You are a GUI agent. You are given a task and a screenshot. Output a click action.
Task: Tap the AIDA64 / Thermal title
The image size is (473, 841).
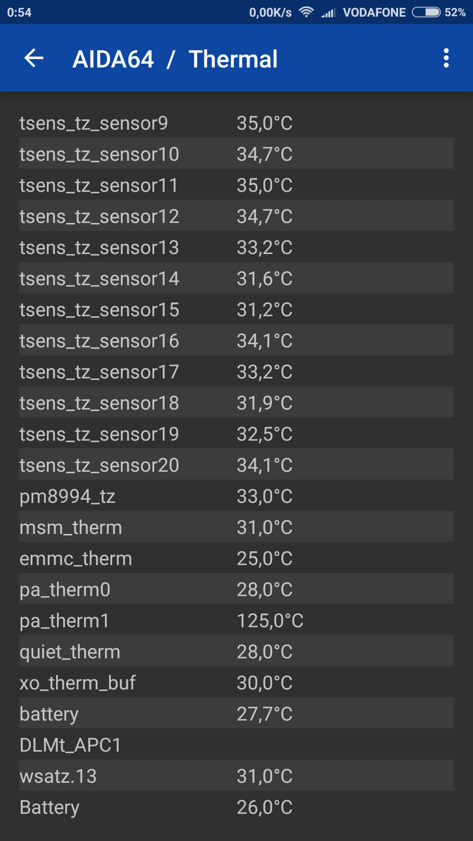175,59
